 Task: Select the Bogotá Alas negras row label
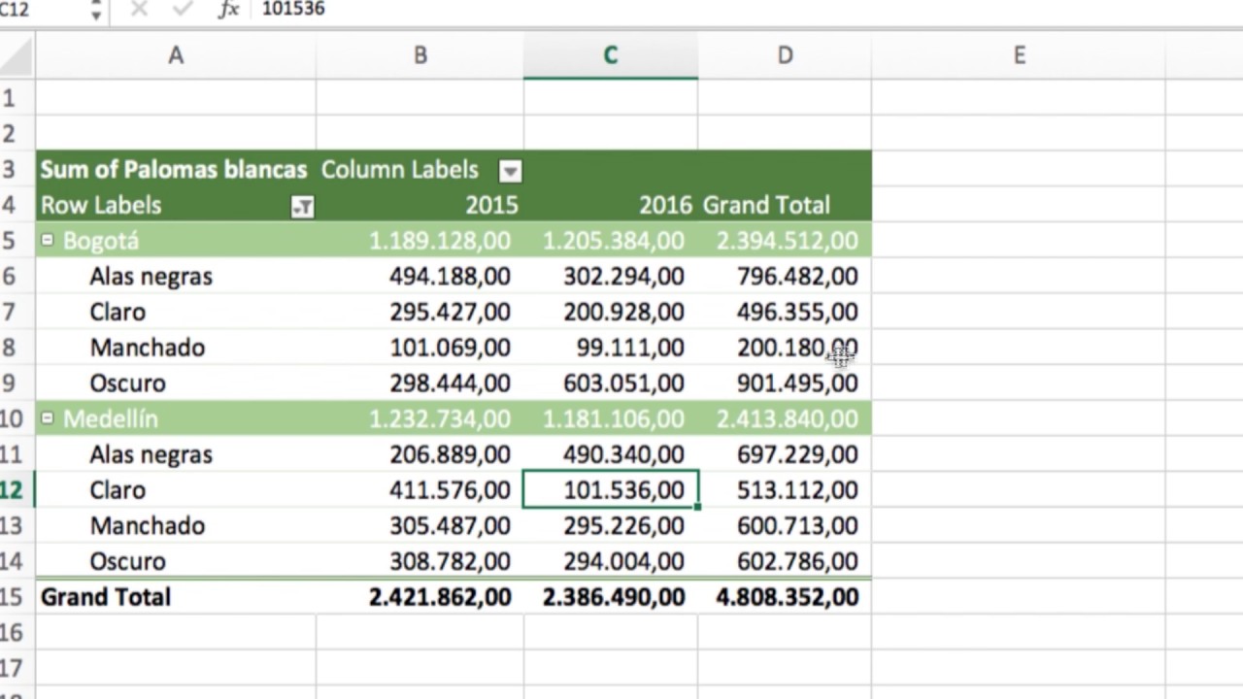151,277
